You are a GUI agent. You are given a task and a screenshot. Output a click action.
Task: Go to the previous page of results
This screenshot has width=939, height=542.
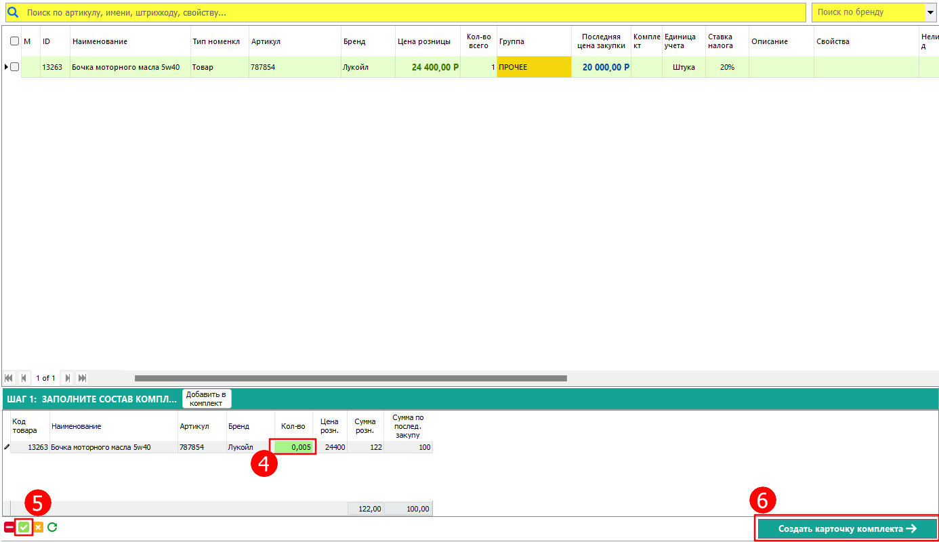coord(24,378)
